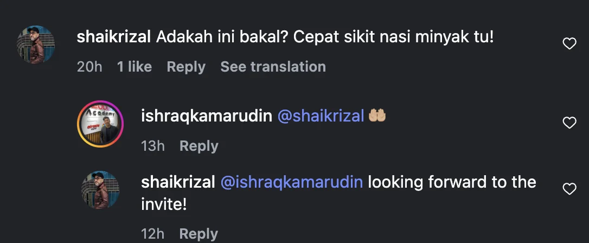Click the 20h timestamp

89,67
